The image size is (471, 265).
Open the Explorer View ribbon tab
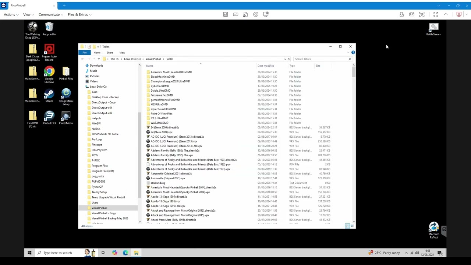coord(122,53)
